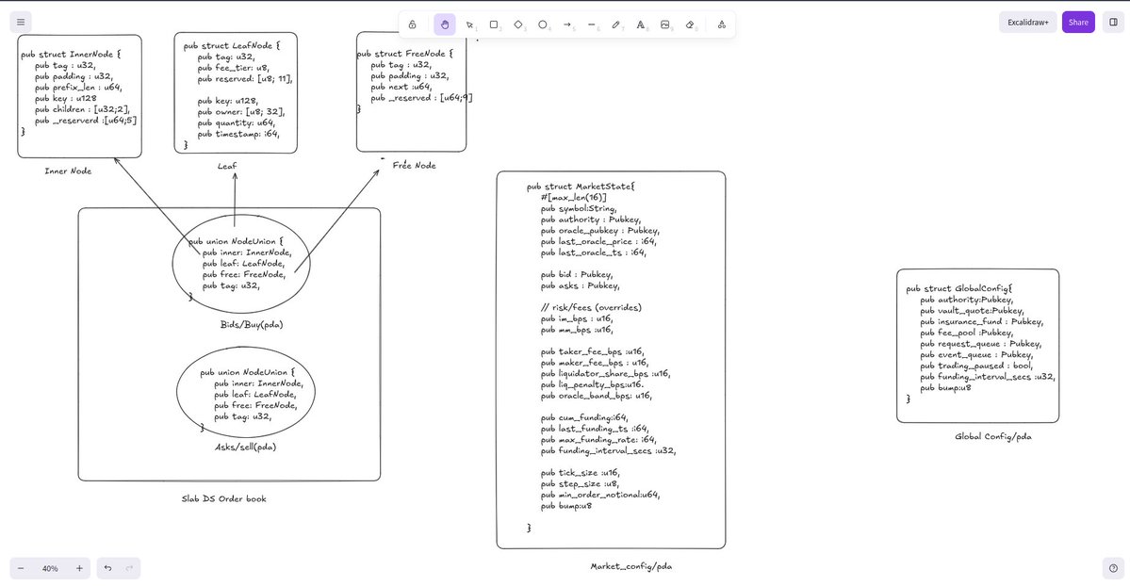Select the Selection arrow tool
Screen dimensions: 1130x586
469,24
